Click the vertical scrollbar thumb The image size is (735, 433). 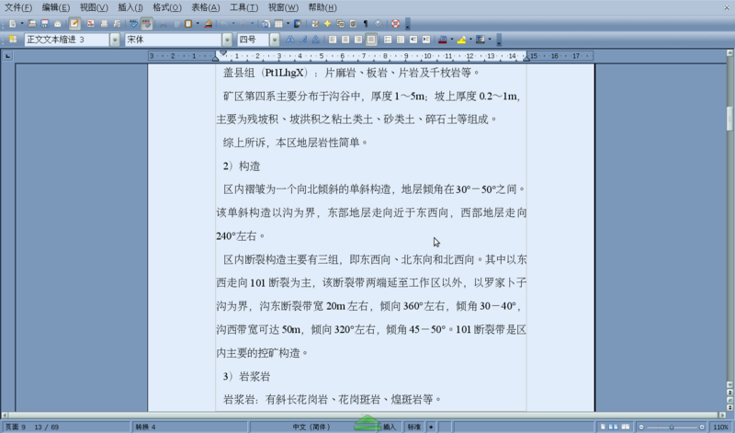click(x=729, y=119)
